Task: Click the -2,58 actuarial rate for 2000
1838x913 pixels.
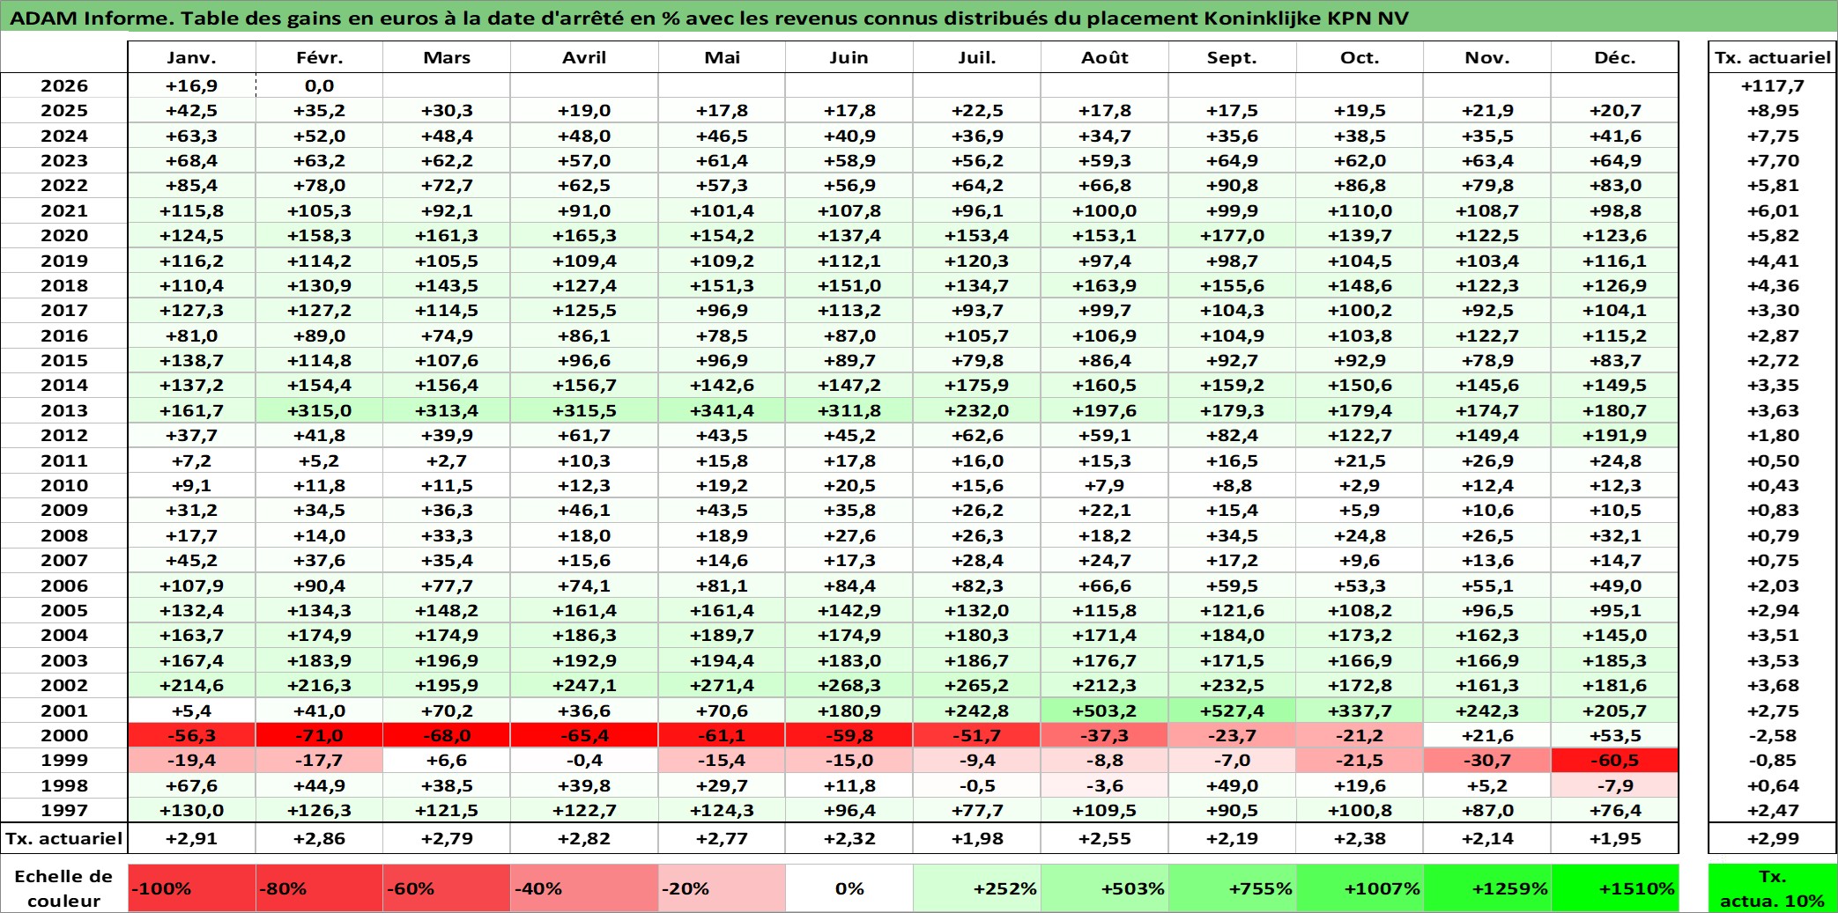Action: pos(1772,735)
